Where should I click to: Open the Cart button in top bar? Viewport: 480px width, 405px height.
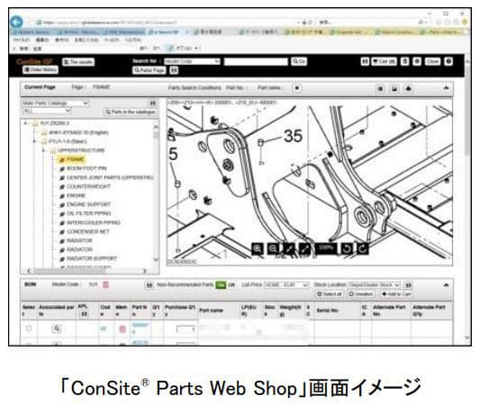384,61
